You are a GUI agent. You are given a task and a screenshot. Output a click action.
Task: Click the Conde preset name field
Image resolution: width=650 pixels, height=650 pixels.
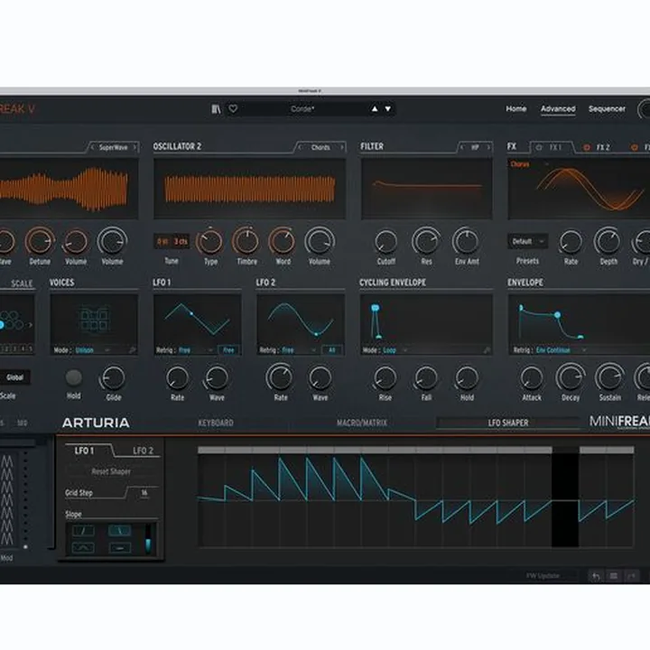302,109
